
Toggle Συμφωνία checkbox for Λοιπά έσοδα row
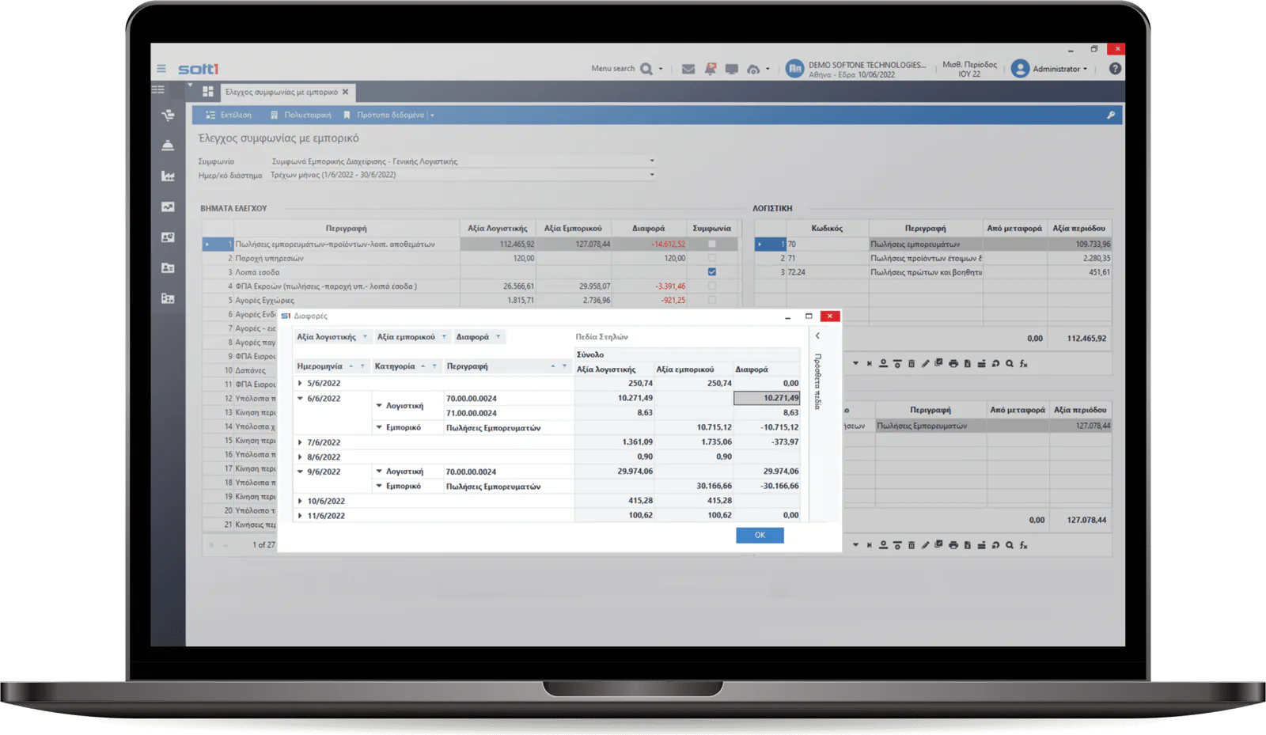click(712, 272)
